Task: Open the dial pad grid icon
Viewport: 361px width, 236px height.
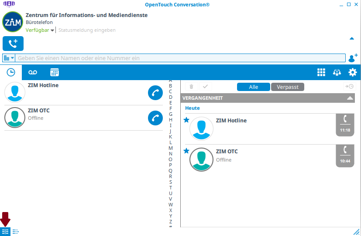Action: pos(321,73)
